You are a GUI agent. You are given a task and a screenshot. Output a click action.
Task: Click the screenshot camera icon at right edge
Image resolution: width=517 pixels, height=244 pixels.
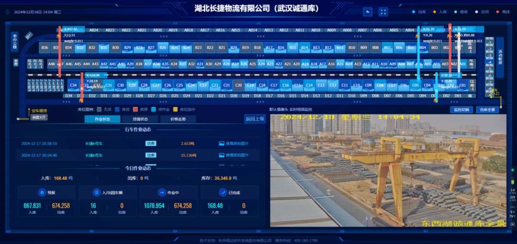click(x=512, y=224)
